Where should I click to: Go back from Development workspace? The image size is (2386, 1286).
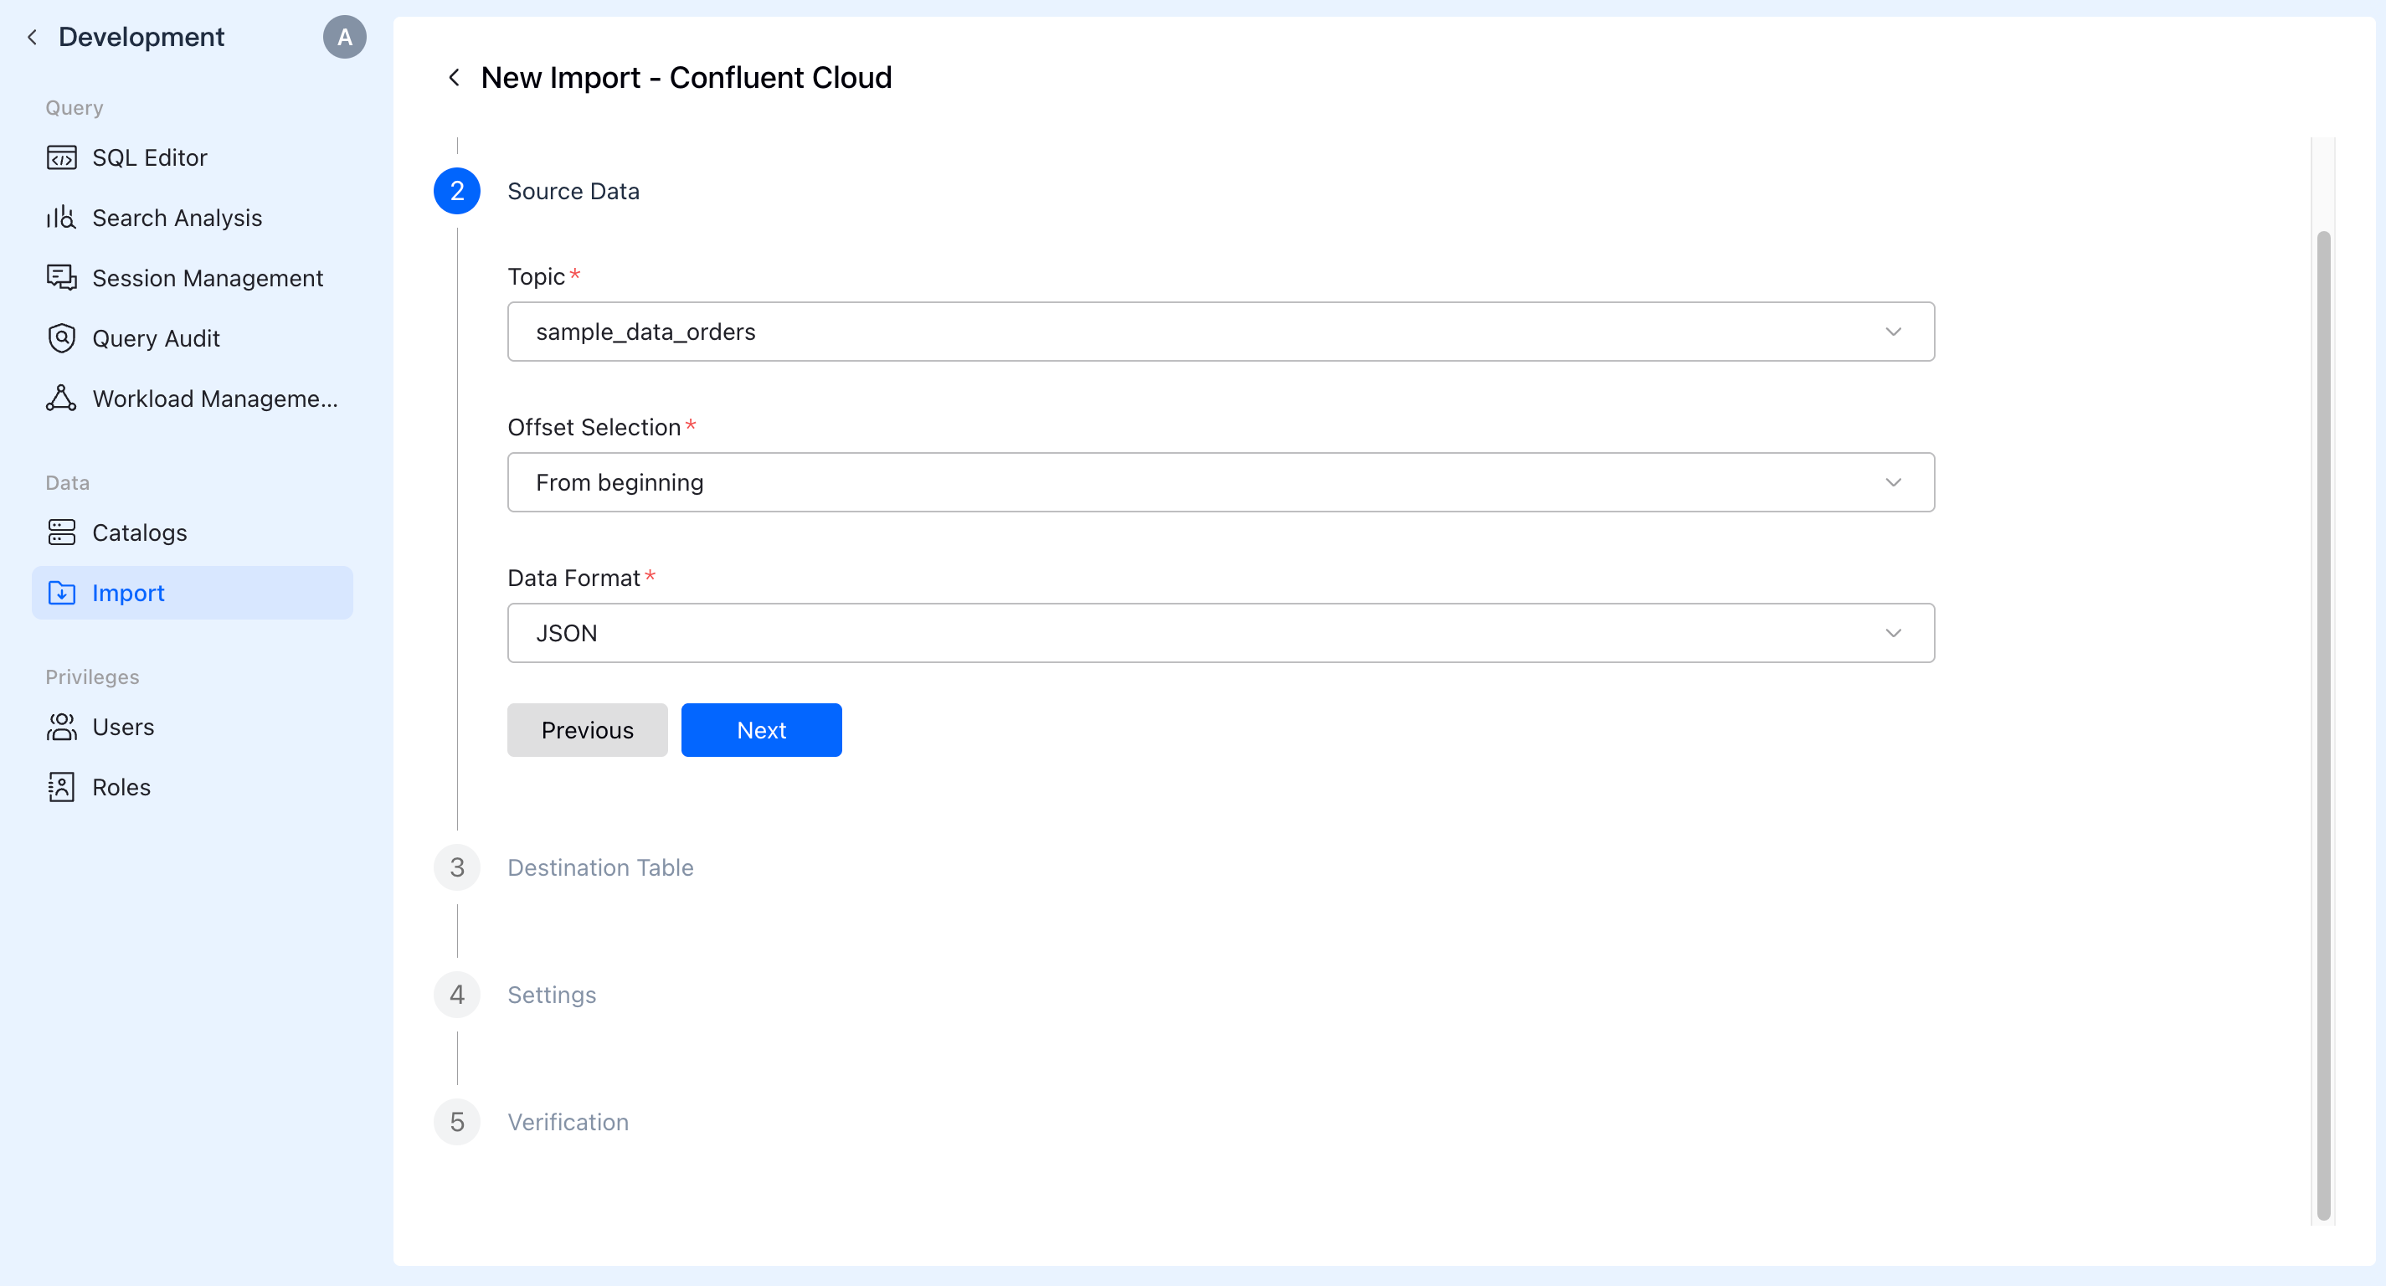pyautogui.click(x=33, y=37)
